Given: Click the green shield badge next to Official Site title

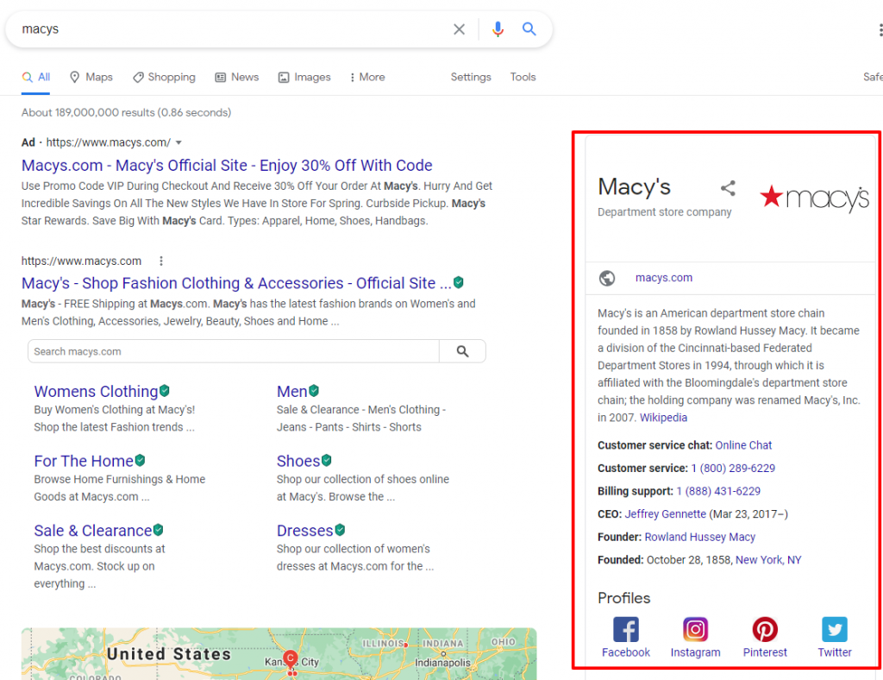Looking at the screenshot, I should 459,282.
